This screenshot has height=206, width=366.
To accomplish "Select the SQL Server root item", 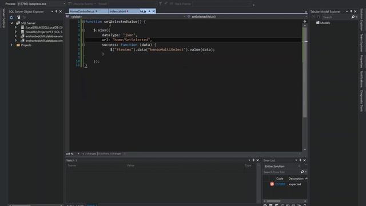I will click(x=28, y=23).
